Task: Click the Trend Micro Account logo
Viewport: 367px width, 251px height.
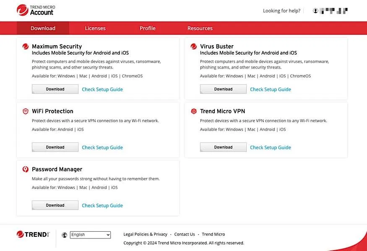Action: [x=36, y=10]
